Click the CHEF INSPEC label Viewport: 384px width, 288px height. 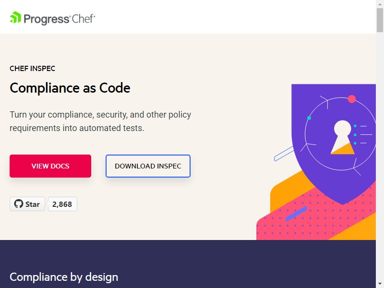click(32, 69)
